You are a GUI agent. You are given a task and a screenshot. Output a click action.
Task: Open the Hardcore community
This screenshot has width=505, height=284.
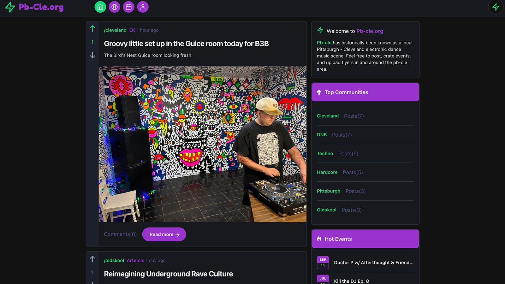pos(327,172)
